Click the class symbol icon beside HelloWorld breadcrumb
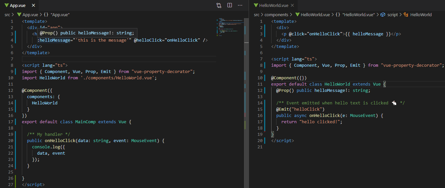This screenshot has height=188, width=445. (x=406, y=15)
